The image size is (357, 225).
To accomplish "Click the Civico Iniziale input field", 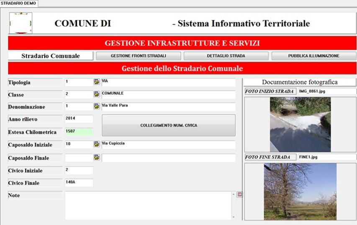I will (79, 170).
